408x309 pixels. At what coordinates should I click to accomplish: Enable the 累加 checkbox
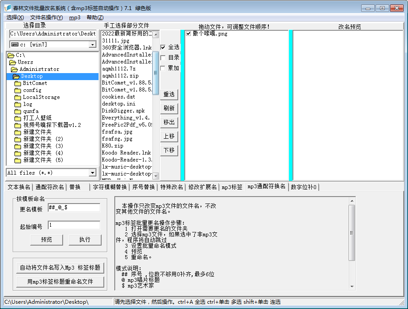click(x=163, y=68)
